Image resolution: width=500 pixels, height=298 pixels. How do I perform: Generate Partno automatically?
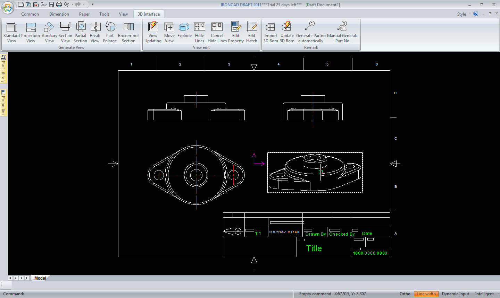point(311,32)
